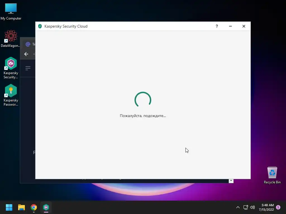Image resolution: width=286 pixels, height=214 pixels.
Task: Open the clock showing 5:48 AM
Action: click(x=266, y=207)
